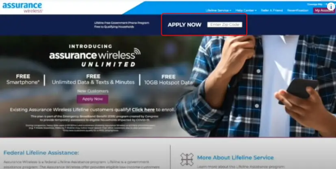336x169 pixels.
Task: Focus the Enter Zip Code field
Action: pyautogui.click(x=225, y=25)
